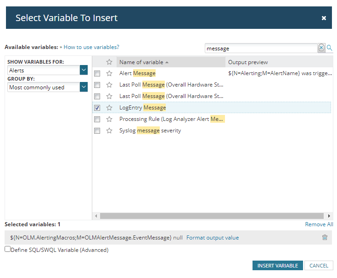Click the Output preview column header
Screen dimensions: 337x278
pos(248,62)
